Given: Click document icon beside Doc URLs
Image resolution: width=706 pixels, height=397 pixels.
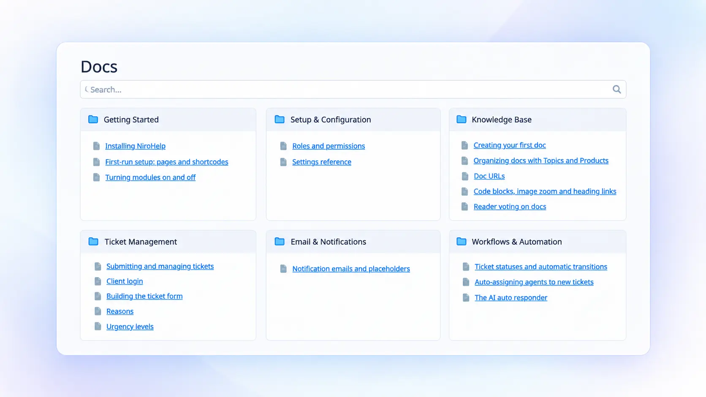Looking at the screenshot, I should coord(465,176).
